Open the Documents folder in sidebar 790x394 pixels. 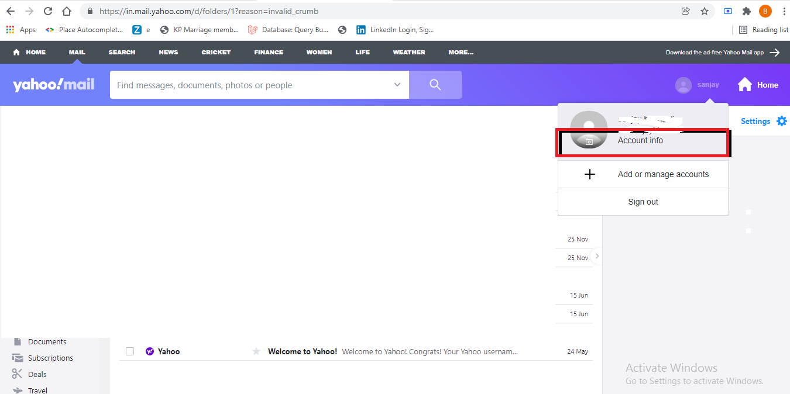pos(46,341)
